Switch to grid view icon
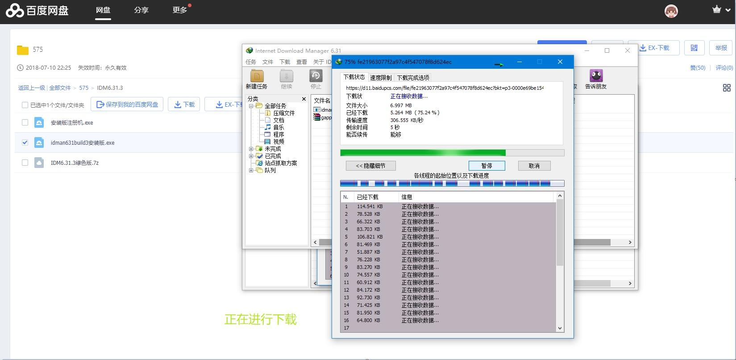The image size is (736, 360). [727, 88]
